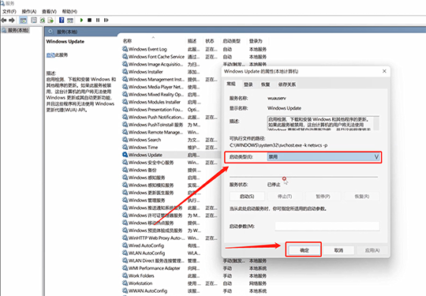This screenshot has height=296, width=426.
Task: Sort the list by the 状态 column header
Action: (x=210, y=41)
